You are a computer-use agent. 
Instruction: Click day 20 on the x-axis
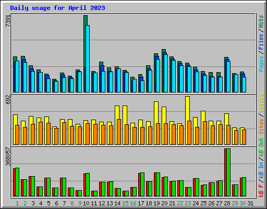pos(164,203)
